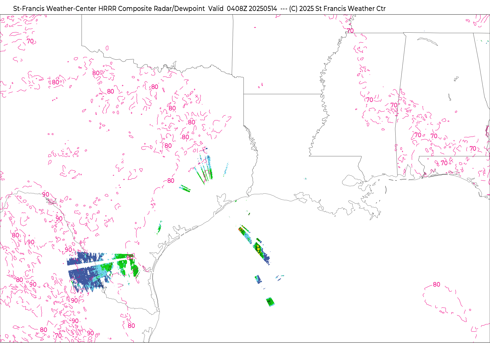This screenshot has height=357, width=490.
Task: Click the 70 label on the Mississippi River at Tennessee's corner
Action: 350,31
